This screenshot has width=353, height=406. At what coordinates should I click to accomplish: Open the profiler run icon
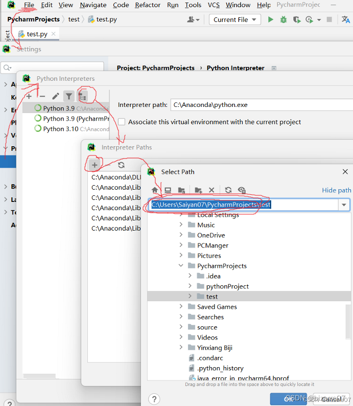click(x=309, y=19)
